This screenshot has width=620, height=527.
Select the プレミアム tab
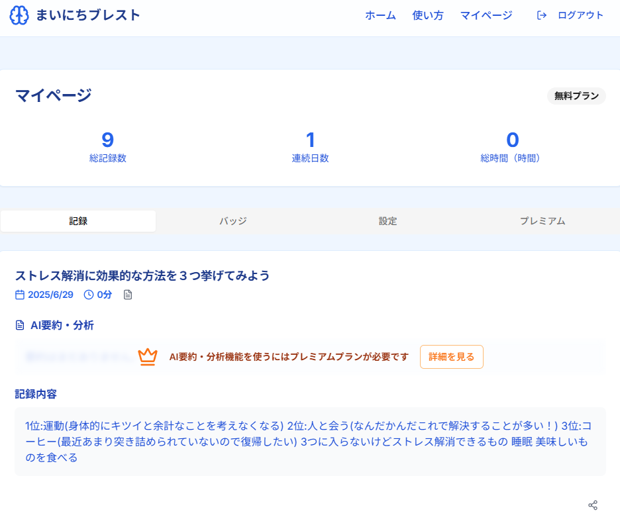[x=542, y=221]
